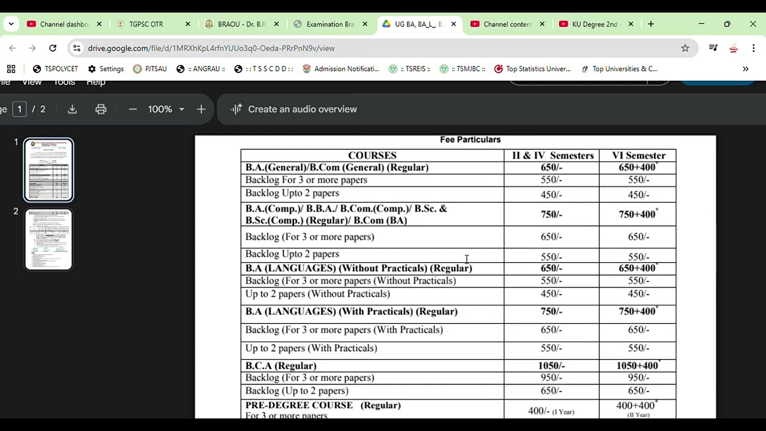Open T S S C D D bookmark
This screenshot has width=766, height=431.
tap(263, 69)
